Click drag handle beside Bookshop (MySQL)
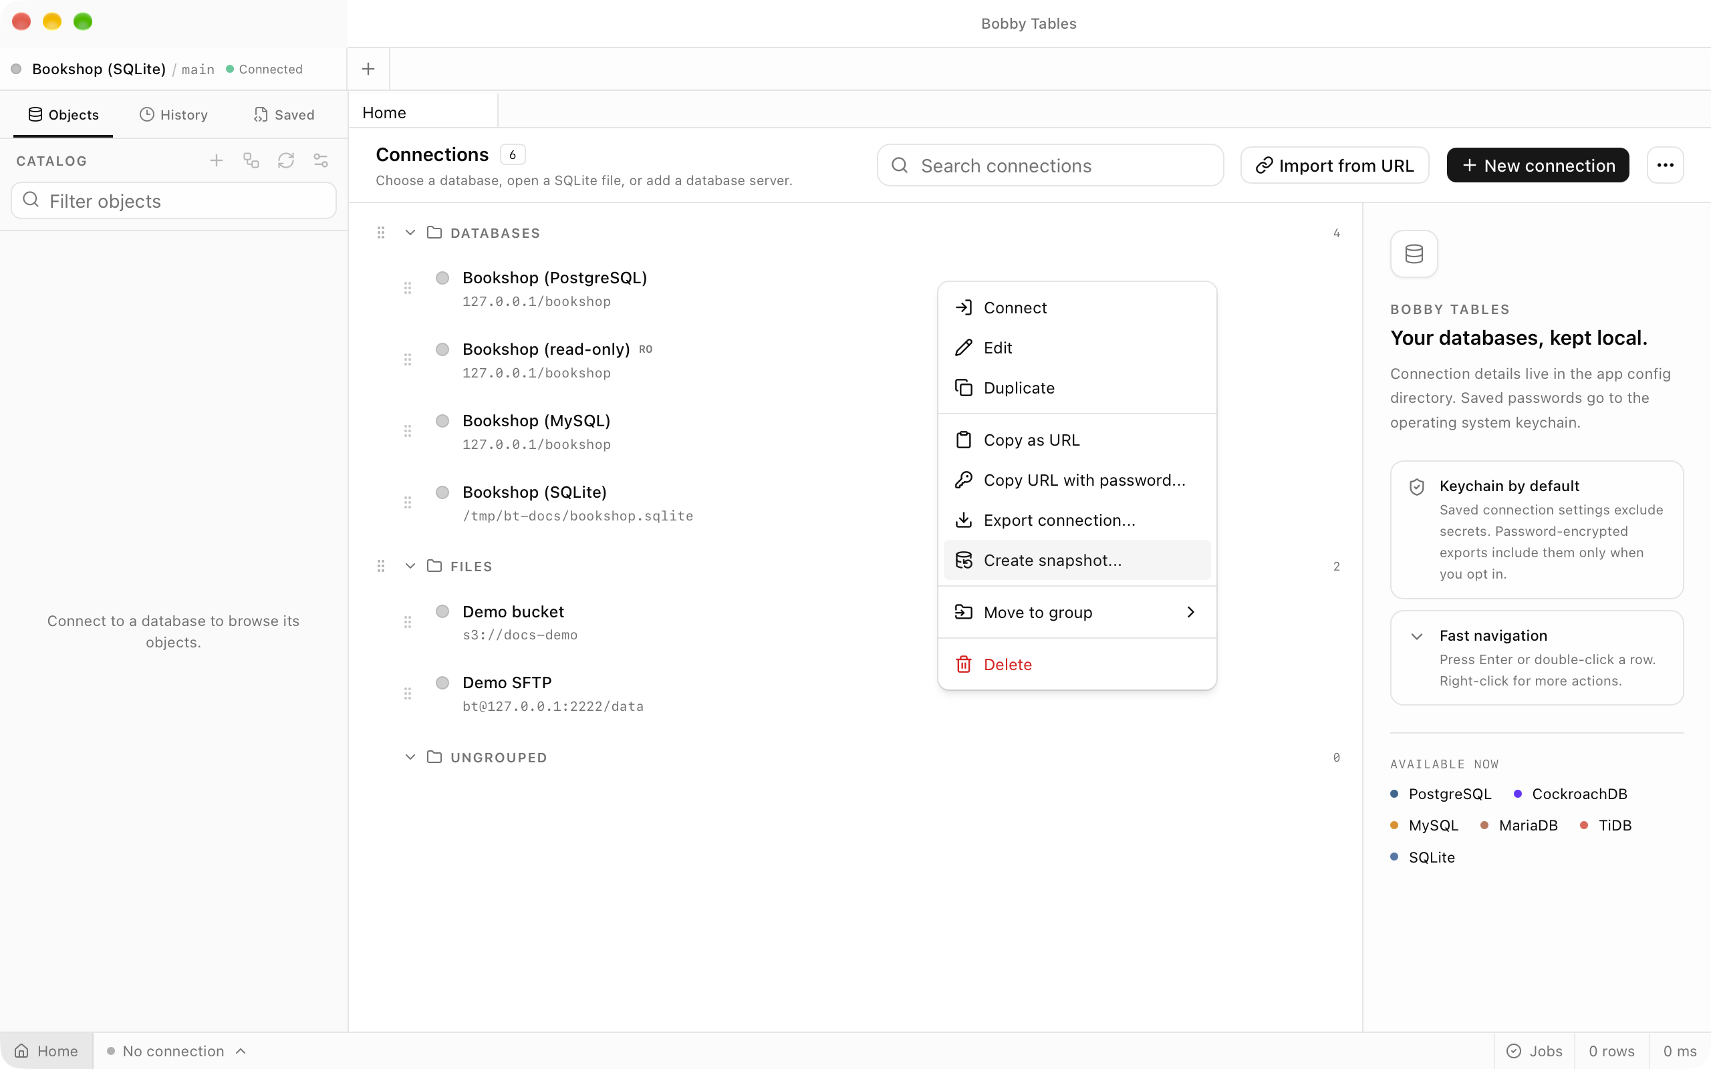This screenshot has width=1711, height=1069. [x=408, y=430]
